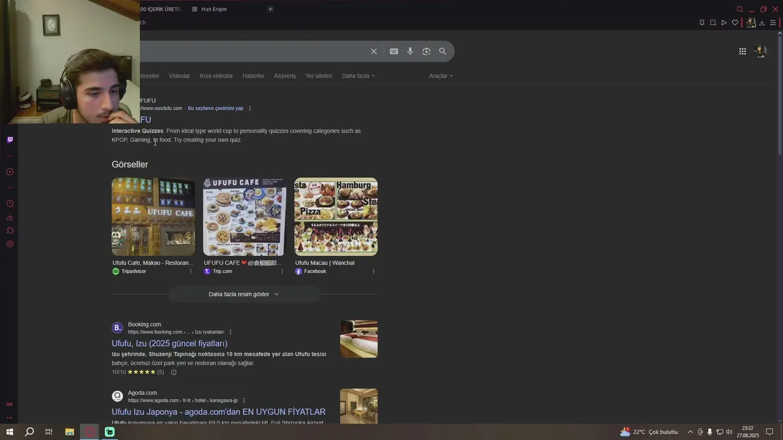Open the Facebook image result options menu
783x440 pixels.
[373, 271]
